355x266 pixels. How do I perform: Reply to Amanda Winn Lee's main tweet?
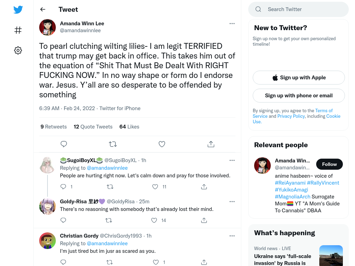tap(64, 144)
